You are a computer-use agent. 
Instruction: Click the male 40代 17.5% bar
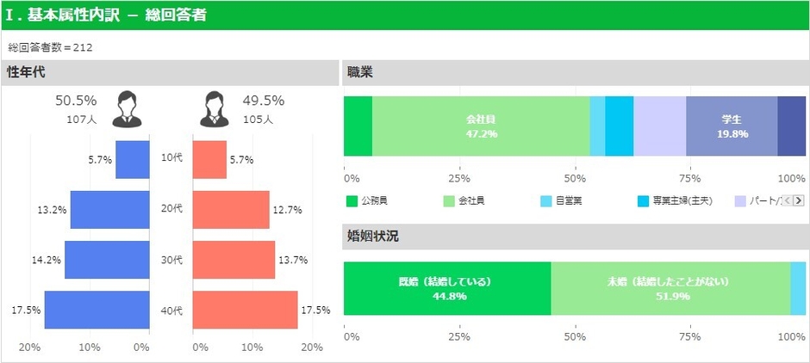click(x=97, y=310)
